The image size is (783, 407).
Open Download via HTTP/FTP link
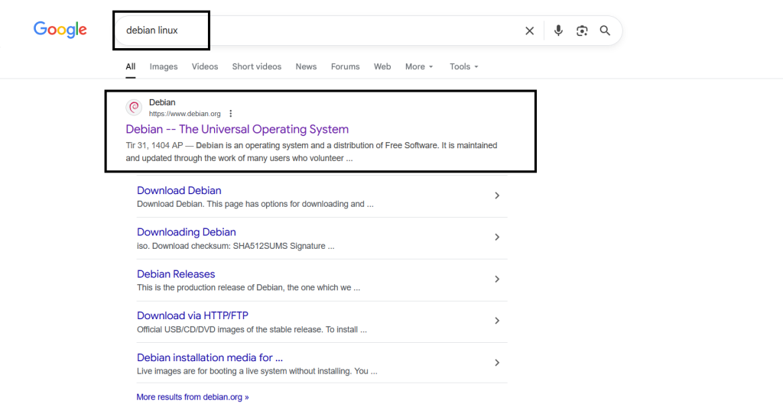pyautogui.click(x=193, y=315)
